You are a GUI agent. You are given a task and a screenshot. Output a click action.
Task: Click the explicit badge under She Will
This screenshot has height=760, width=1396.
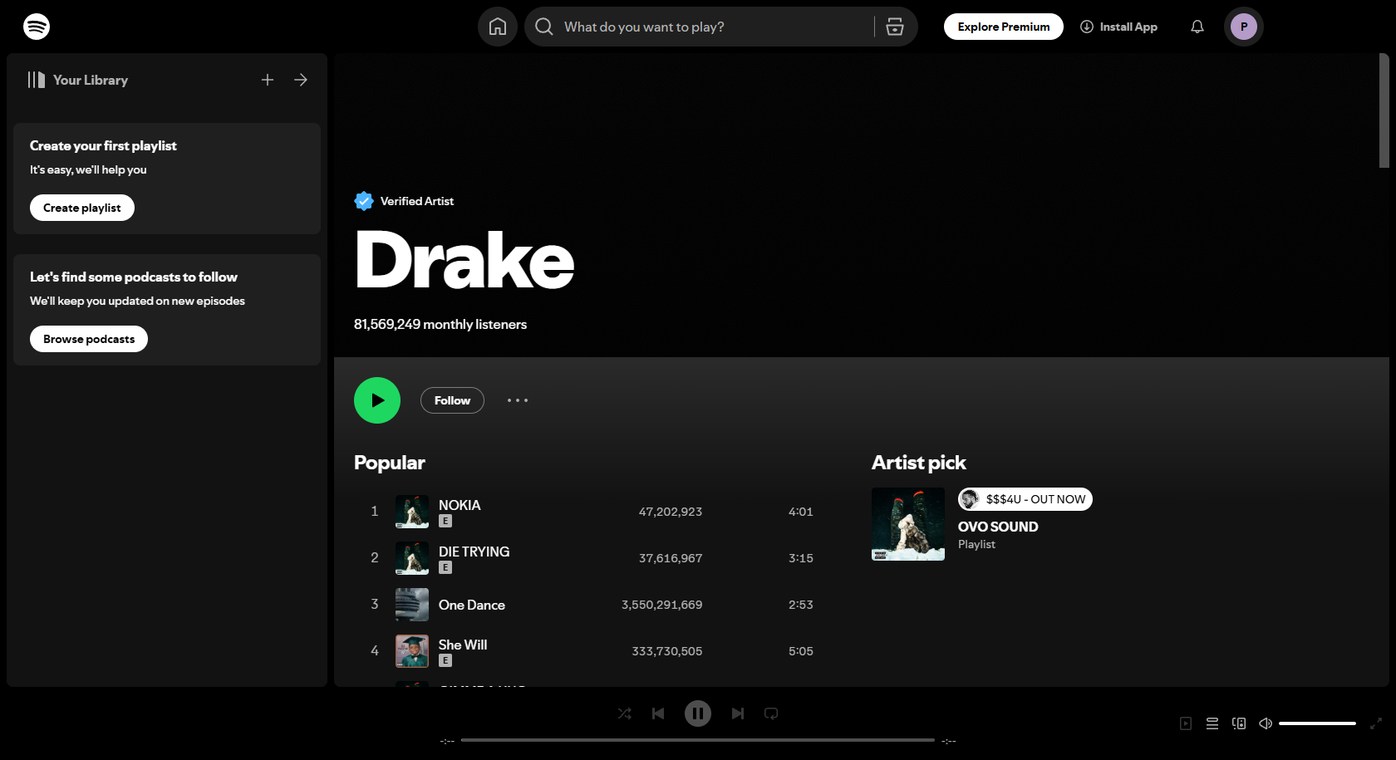click(445, 661)
